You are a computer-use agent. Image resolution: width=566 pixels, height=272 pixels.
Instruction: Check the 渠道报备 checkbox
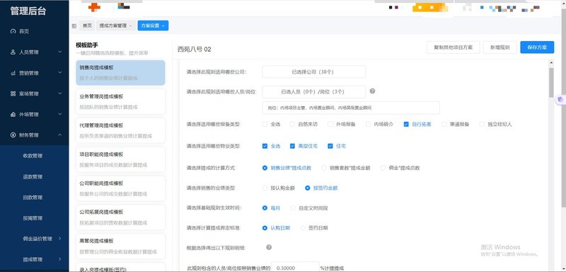[444, 124]
